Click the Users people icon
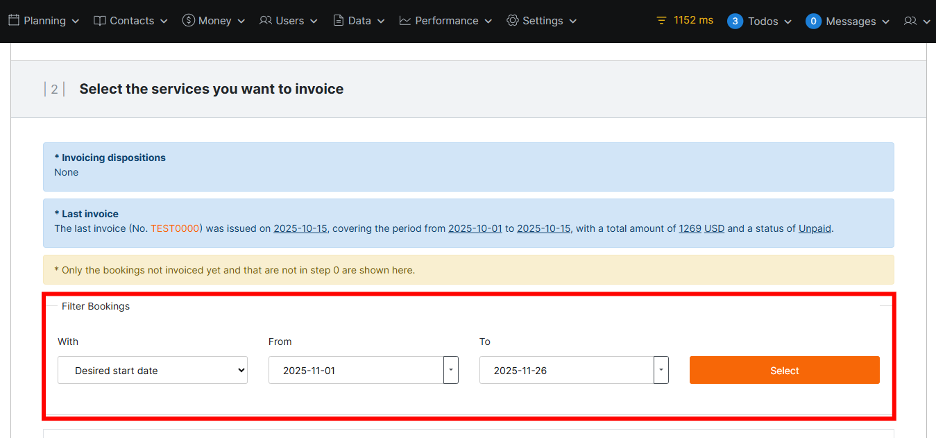 [266, 21]
